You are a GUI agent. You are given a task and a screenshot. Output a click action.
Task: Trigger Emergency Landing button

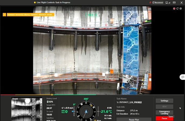164,112
